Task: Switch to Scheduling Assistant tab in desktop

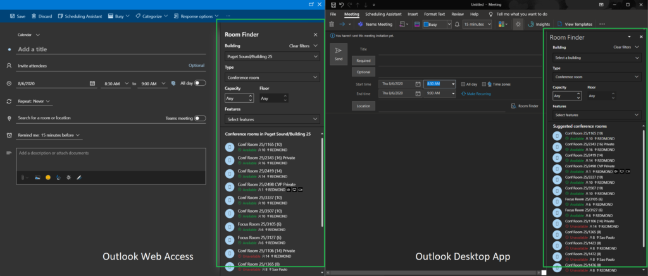Action: (x=383, y=14)
